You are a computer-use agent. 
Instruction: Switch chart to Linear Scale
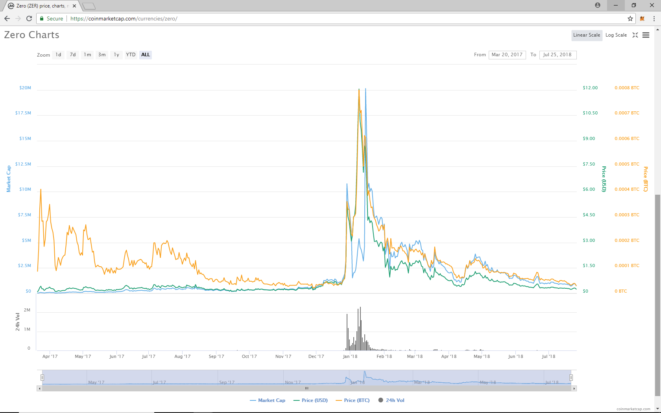[x=587, y=35]
